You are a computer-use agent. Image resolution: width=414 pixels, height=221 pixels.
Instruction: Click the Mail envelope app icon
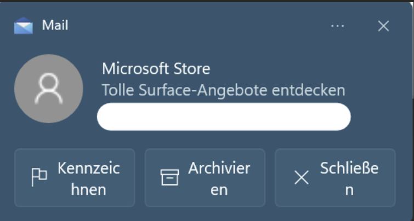pos(24,26)
